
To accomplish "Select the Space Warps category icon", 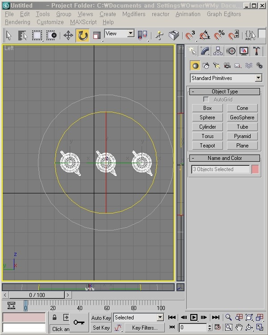I will point(248,66).
